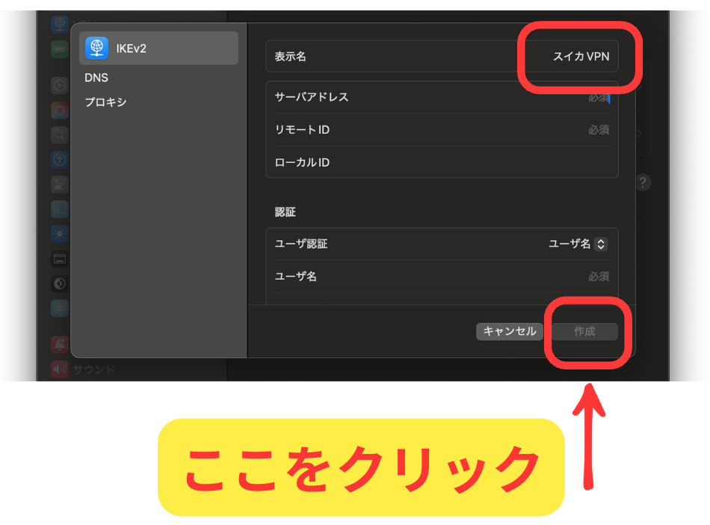This screenshot has height=525, width=710.
Task: Click the question mark help button
Action: (643, 182)
